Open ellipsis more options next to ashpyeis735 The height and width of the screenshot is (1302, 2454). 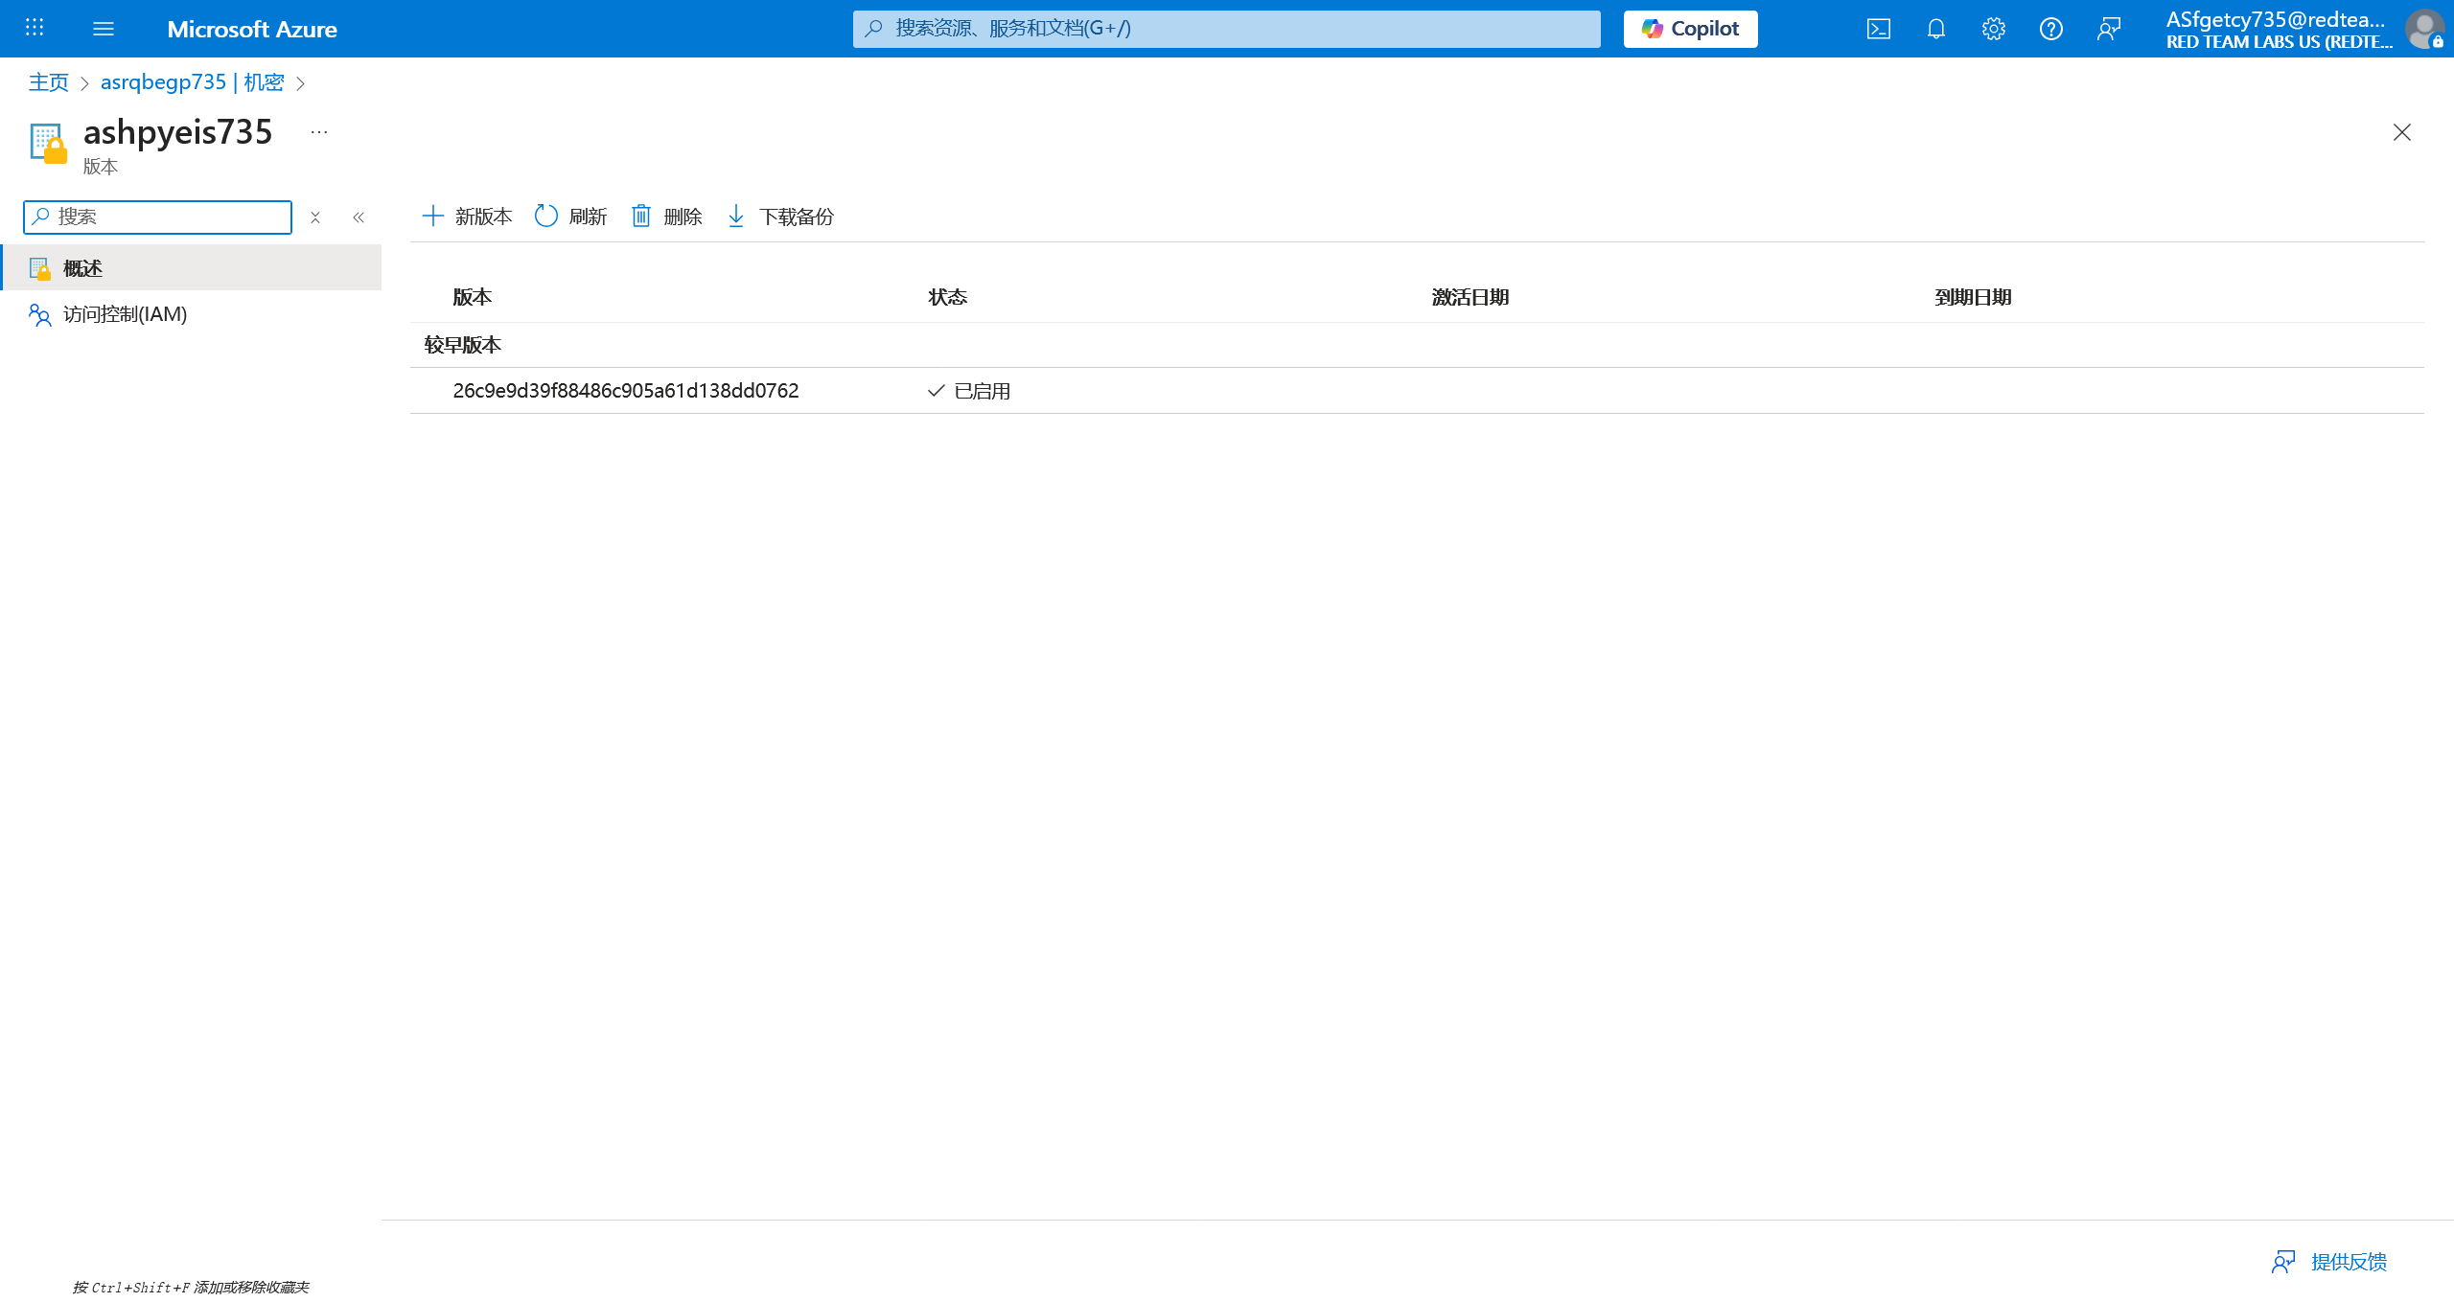(319, 132)
